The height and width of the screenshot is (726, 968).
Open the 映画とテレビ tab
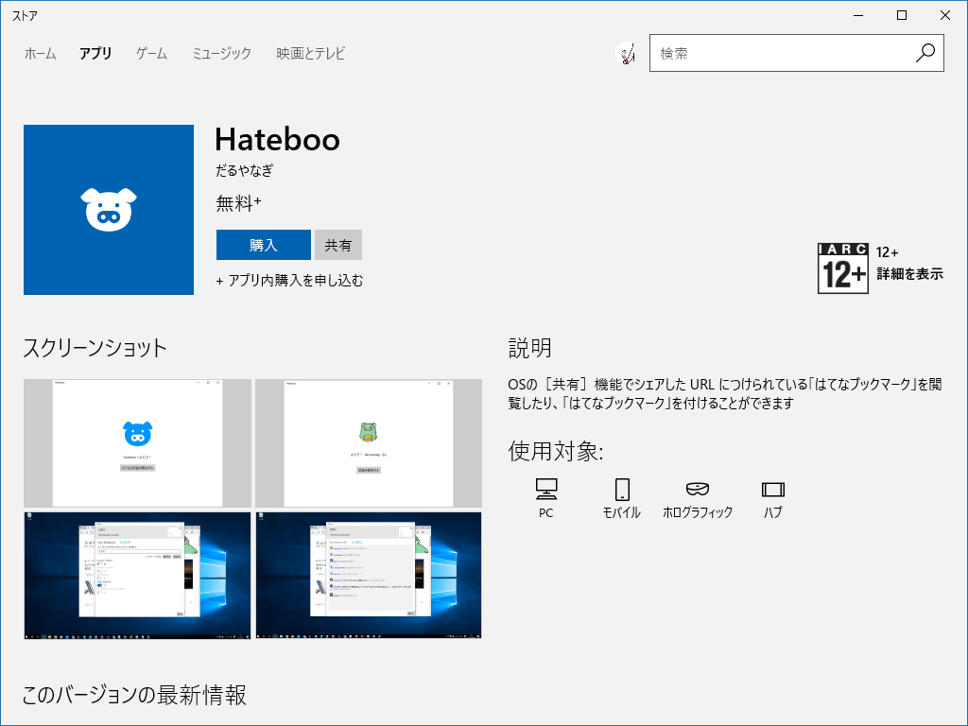[x=310, y=54]
